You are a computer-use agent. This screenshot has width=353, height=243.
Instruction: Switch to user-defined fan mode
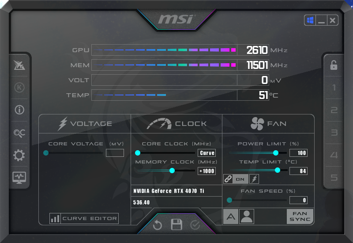click(x=247, y=216)
